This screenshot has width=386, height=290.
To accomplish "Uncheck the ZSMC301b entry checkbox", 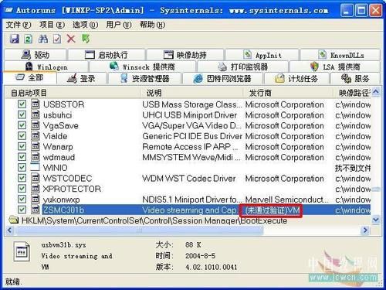I will 22,210.
